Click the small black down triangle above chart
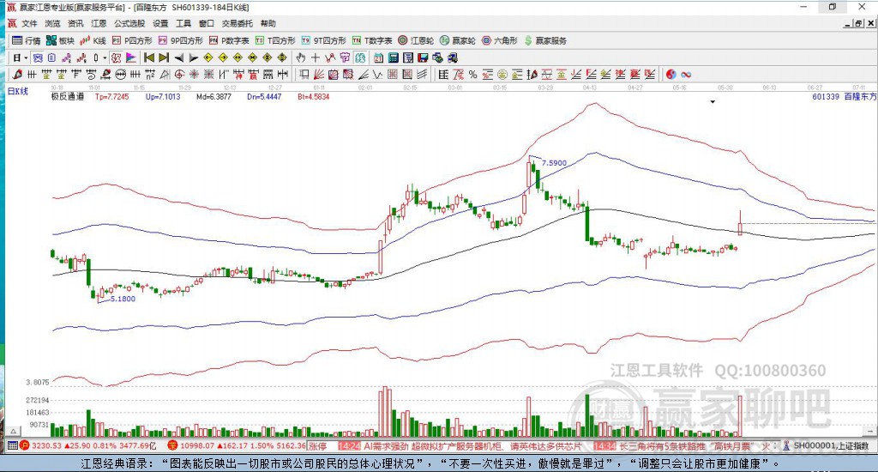This screenshot has height=472, width=878. pyautogui.click(x=713, y=102)
